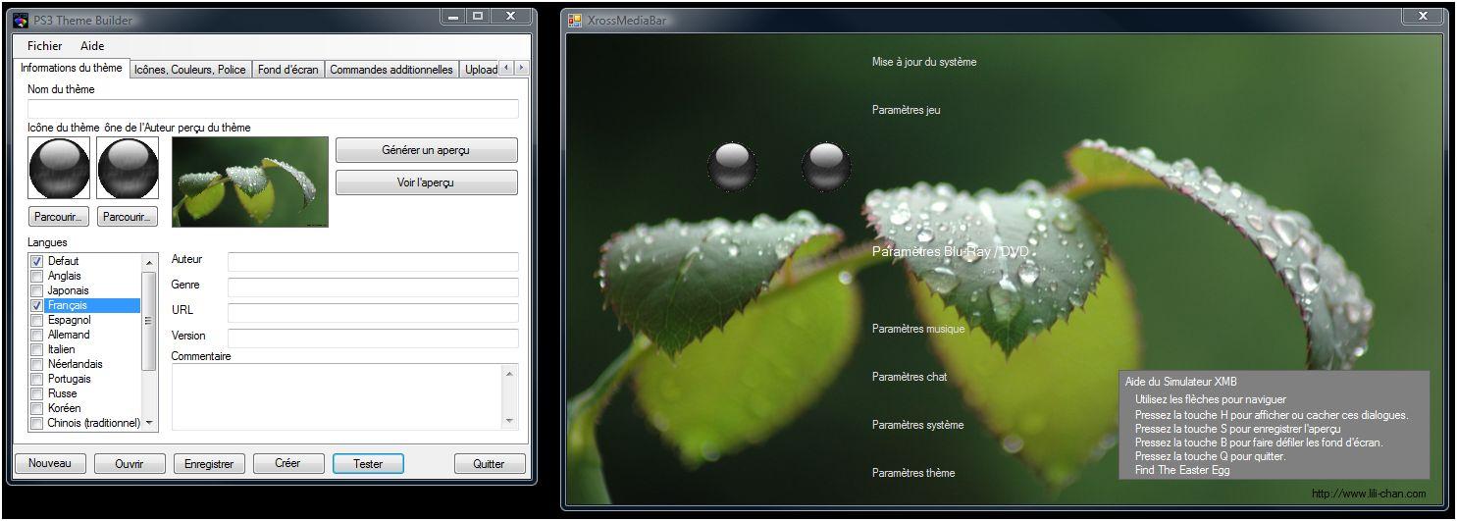Open the leaf theme preview thumbnail
Image resolution: width=1457 pixels, height=521 pixels.
coord(250,182)
